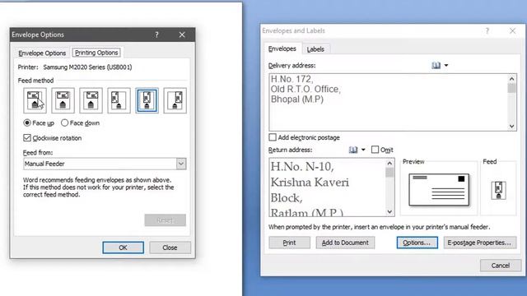Open the Envelopes tab
This screenshot has width=527, height=296.
click(x=282, y=49)
